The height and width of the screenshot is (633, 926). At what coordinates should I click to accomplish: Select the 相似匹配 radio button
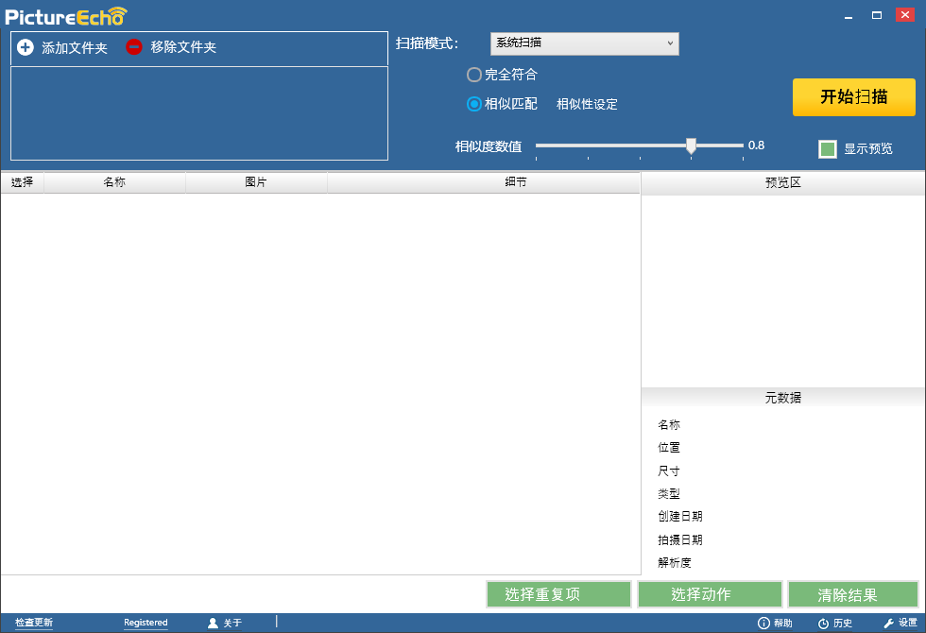pyautogui.click(x=473, y=104)
